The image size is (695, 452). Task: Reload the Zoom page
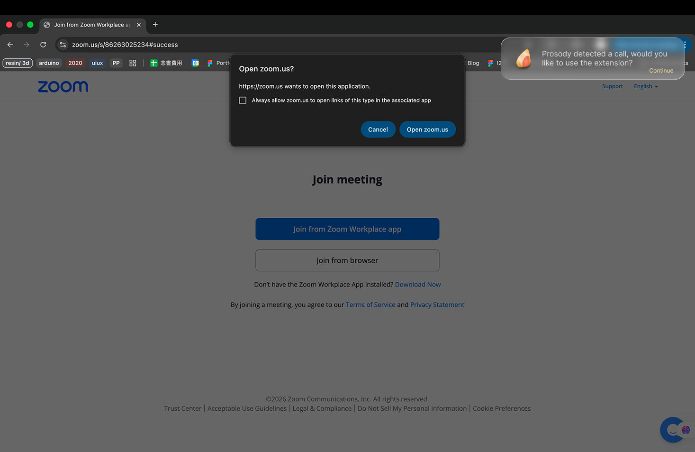click(43, 45)
